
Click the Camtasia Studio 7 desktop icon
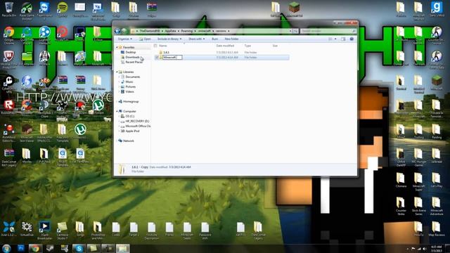click(63, 230)
